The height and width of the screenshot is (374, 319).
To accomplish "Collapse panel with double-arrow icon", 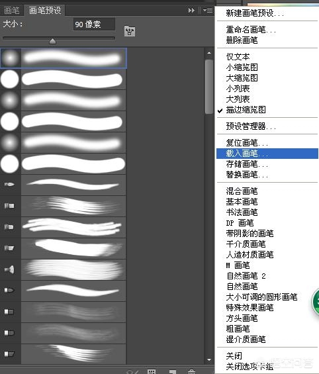I will coord(191,11).
